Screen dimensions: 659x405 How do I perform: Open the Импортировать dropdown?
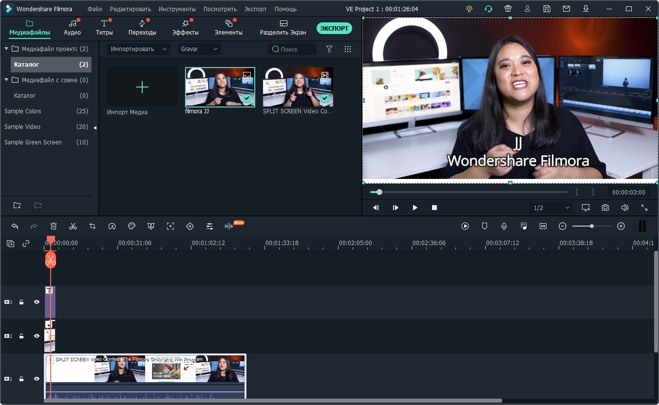click(x=138, y=49)
